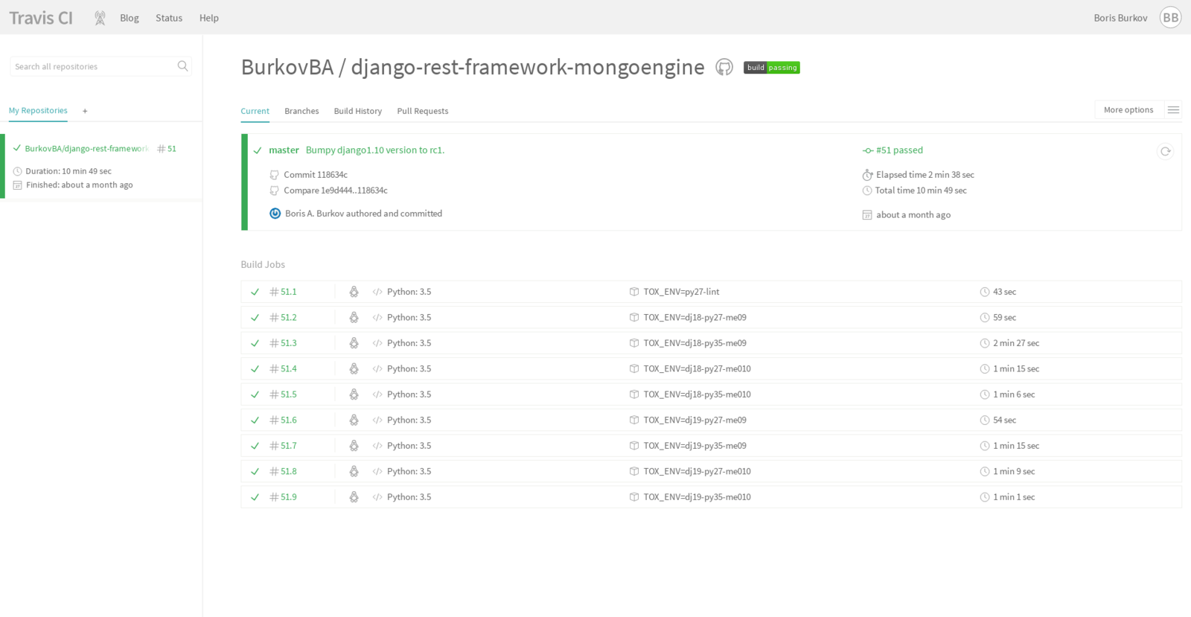This screenshot has width=1191, height=617.
Task: Click the code icon in job 51.6 row
Action: (377, 421)
